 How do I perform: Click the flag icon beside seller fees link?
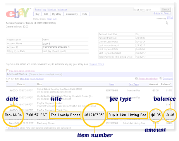pyautogui.click(x=7, y=70)
